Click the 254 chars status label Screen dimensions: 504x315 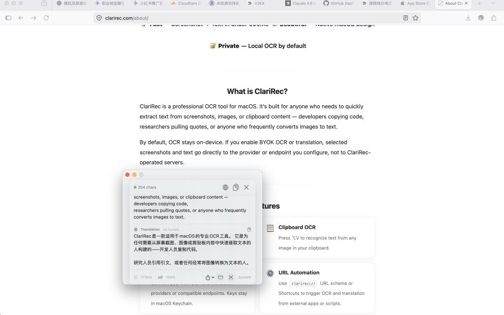tap(145, 187)
